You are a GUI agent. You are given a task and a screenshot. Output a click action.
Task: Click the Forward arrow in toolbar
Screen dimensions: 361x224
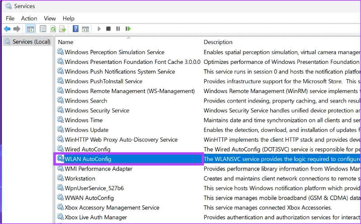17,29
